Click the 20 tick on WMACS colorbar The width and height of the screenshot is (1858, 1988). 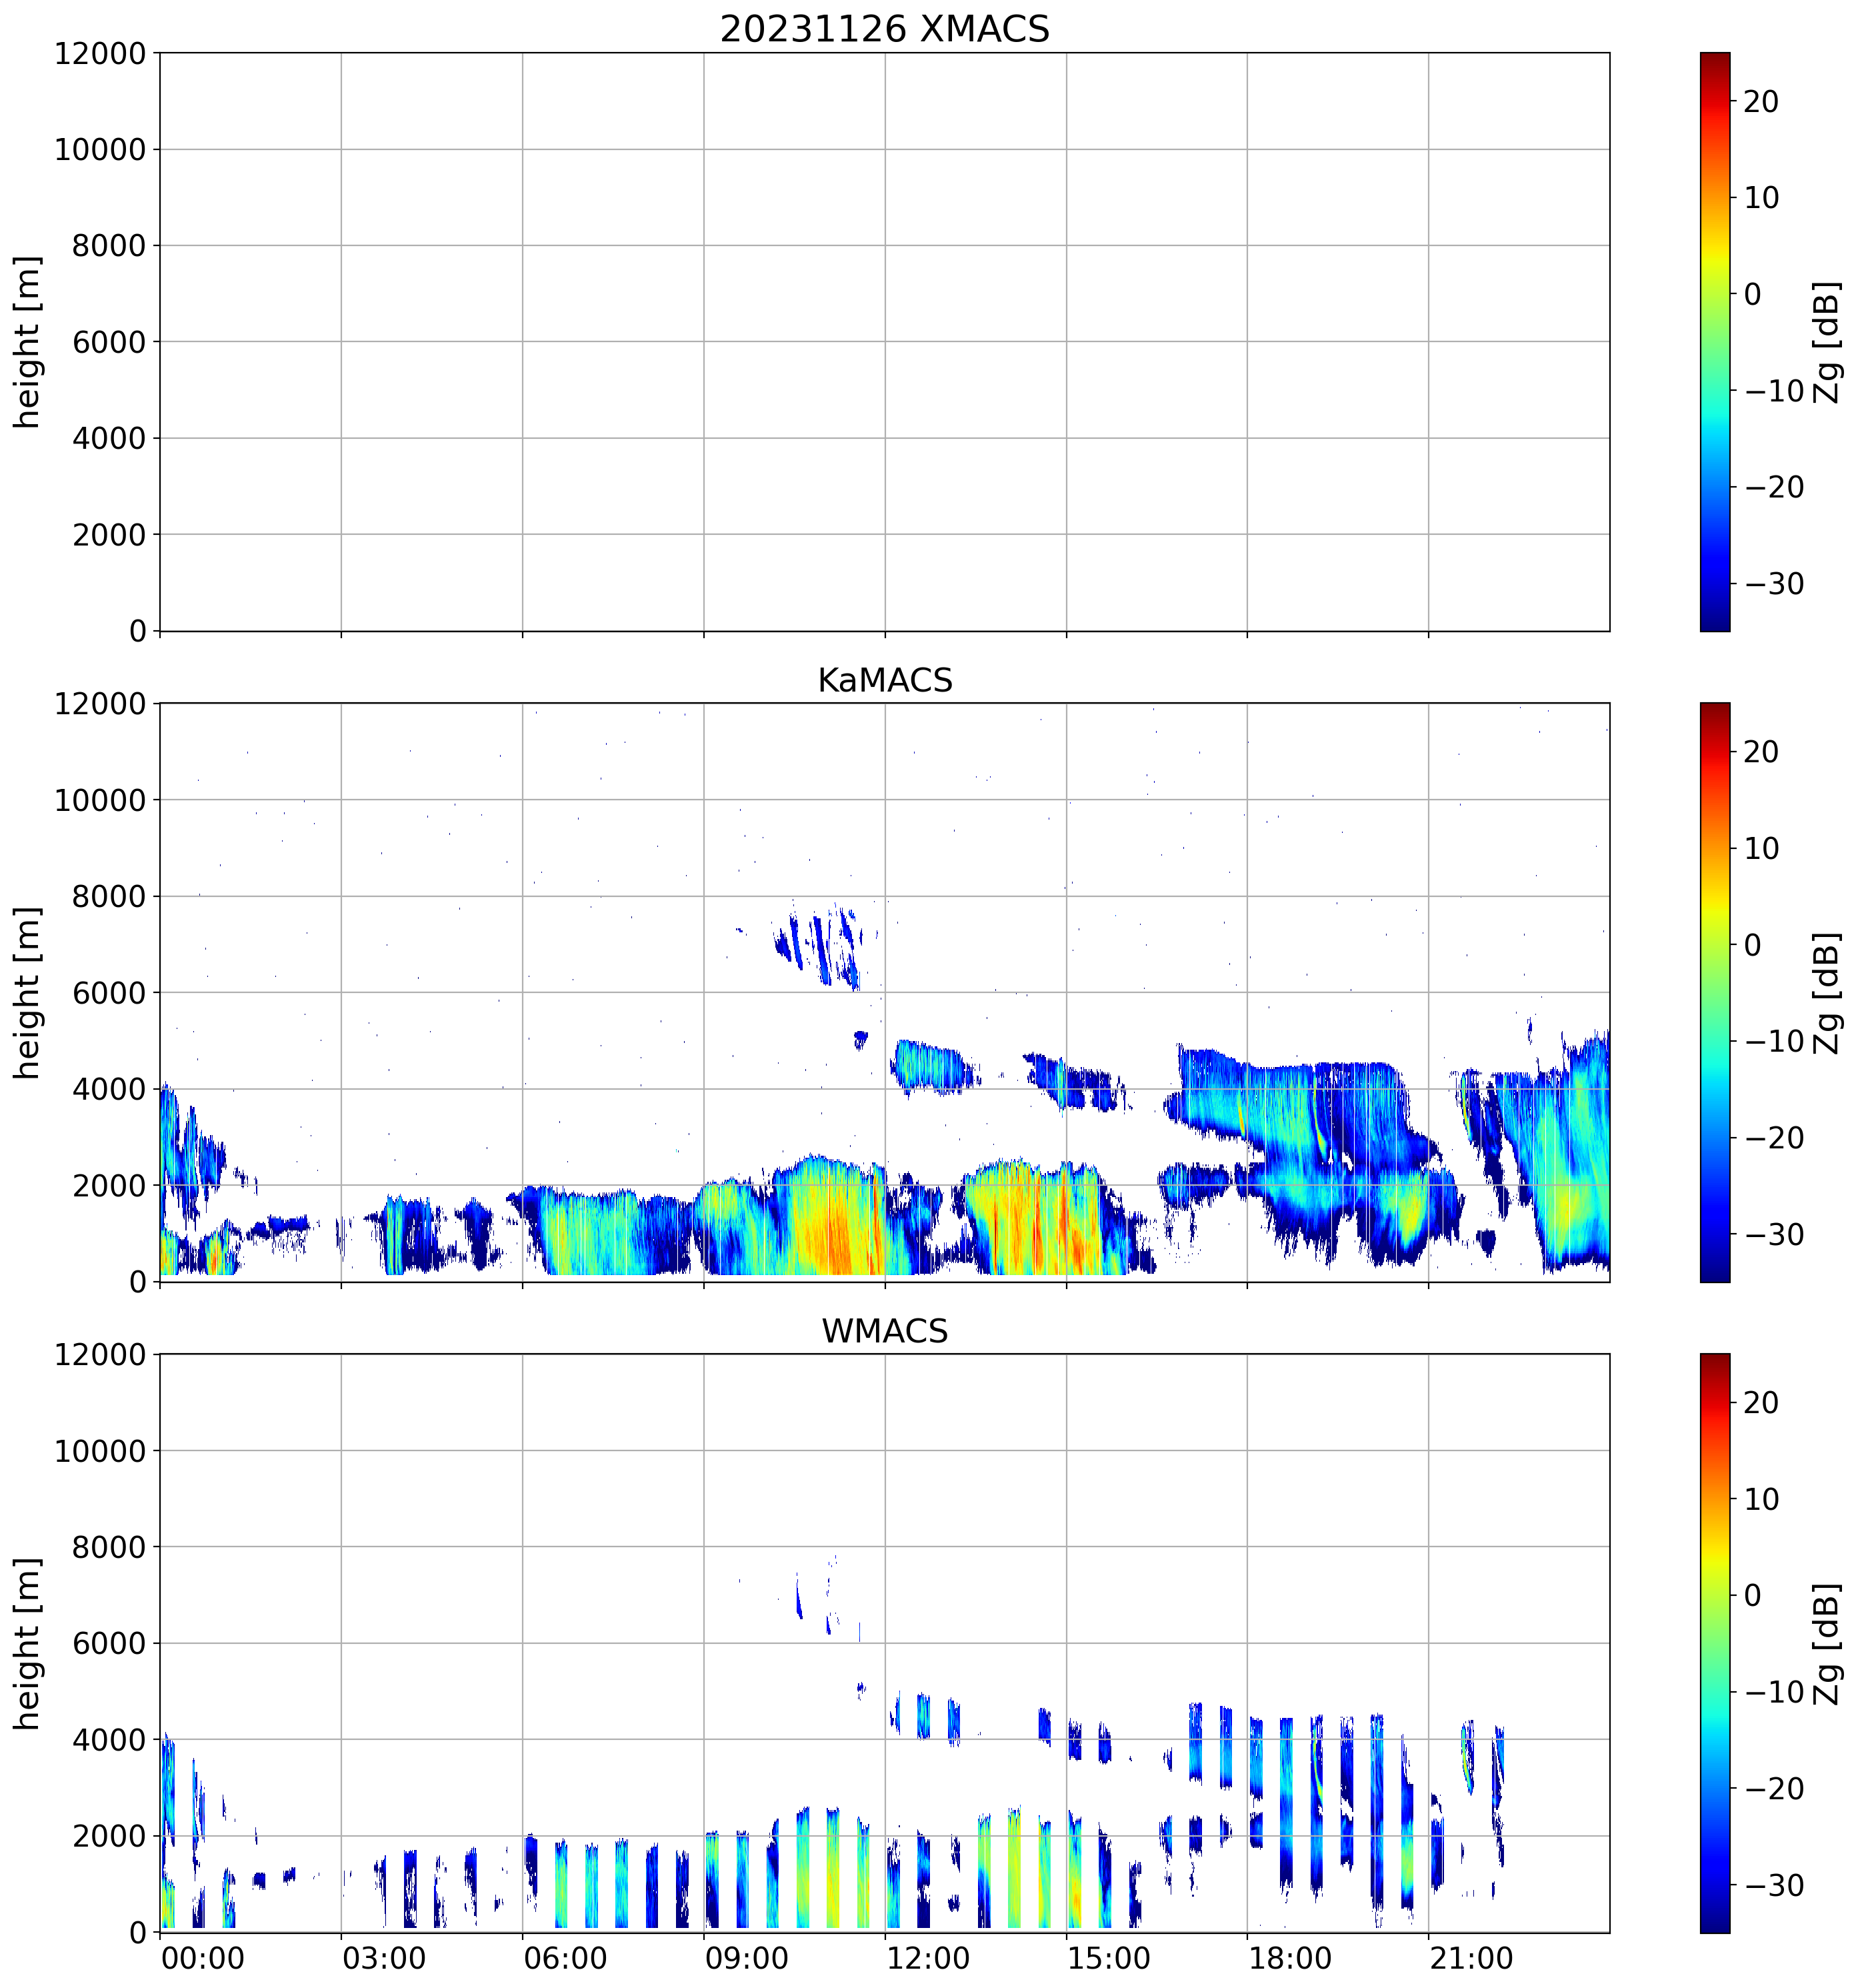click(1761, 1402)
